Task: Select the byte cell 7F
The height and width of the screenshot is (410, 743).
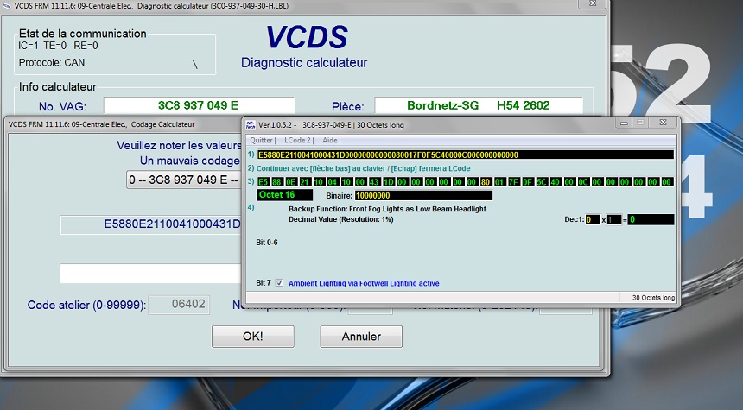Action: pos(514,182)
